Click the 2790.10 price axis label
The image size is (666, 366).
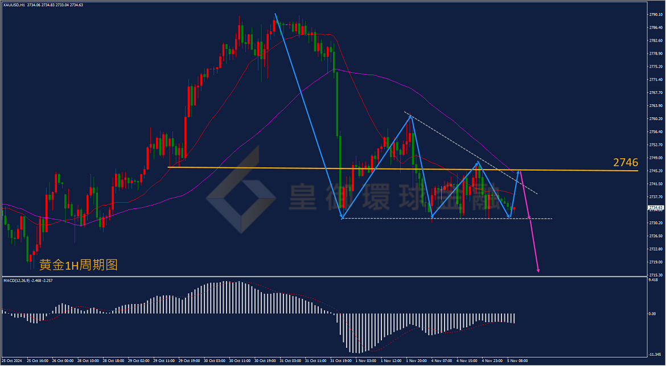(x=656, y=14)
